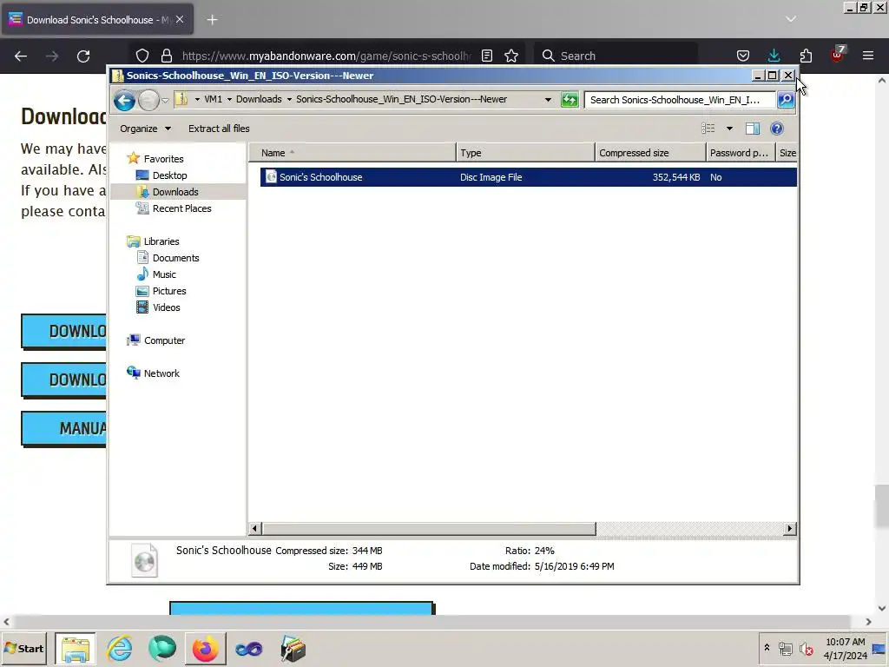Select Libraries in the navigation pane
This screenshot has height=667, width=889.
coord(161,241)
